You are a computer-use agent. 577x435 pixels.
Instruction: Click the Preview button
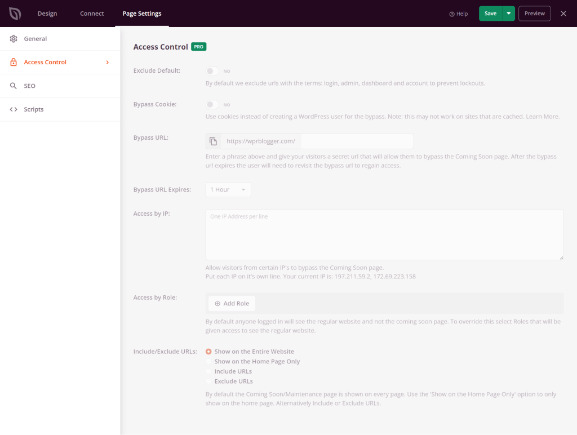(535, 14)
